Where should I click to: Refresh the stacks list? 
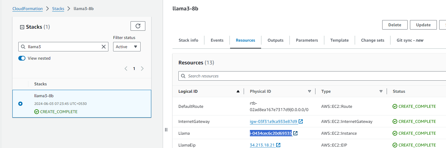tap(138, 26)
